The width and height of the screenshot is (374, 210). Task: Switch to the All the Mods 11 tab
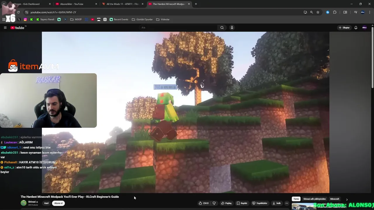123,4
